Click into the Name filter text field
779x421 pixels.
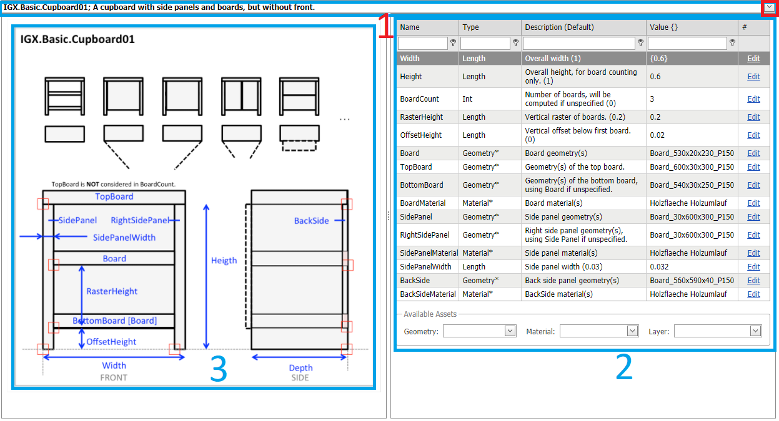click(422, 43)
